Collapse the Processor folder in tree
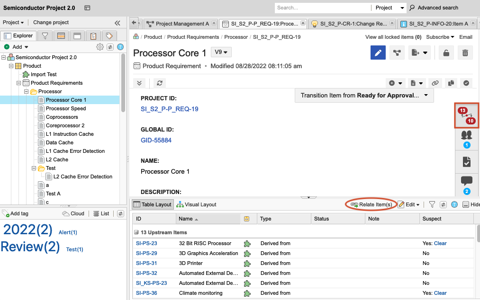This screenshot has width=480, height=300. [x=27, y=91]
